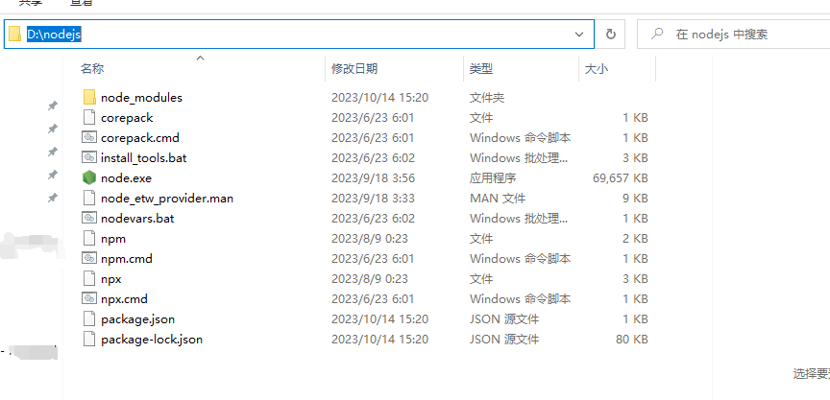
Task: Click the second quick access pin icon
Action: (53, 129)
